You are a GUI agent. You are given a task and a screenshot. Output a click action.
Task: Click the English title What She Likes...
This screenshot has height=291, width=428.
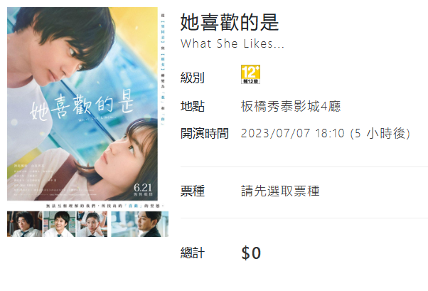[x=232, y=43]
